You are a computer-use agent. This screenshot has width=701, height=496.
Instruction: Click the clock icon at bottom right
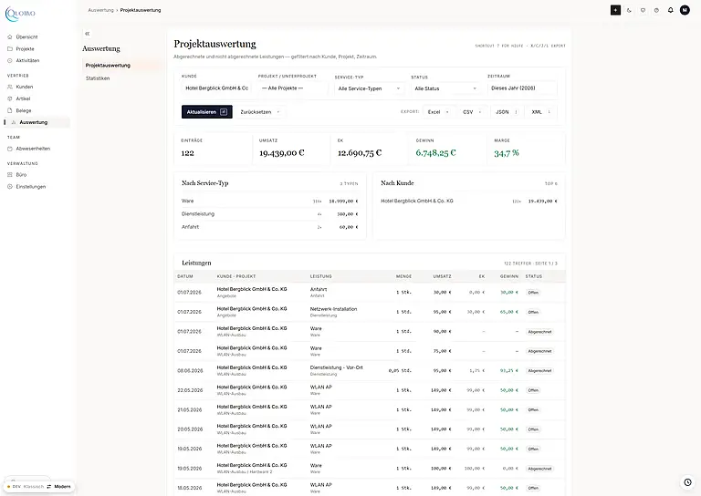click(687, 482)
